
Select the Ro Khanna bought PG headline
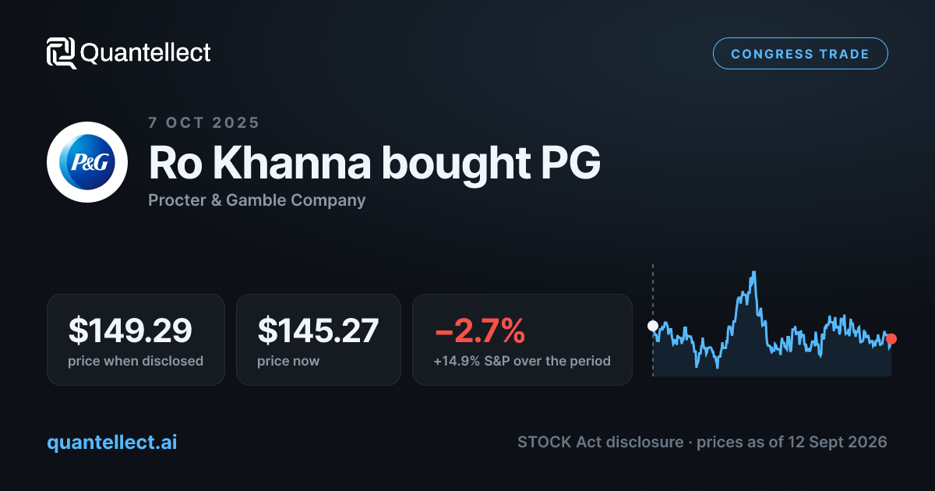(x=374, y=163)
